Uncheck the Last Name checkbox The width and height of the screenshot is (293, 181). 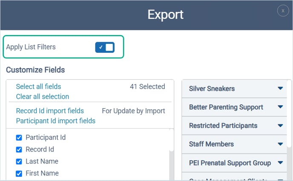click(x=19, y=161)
